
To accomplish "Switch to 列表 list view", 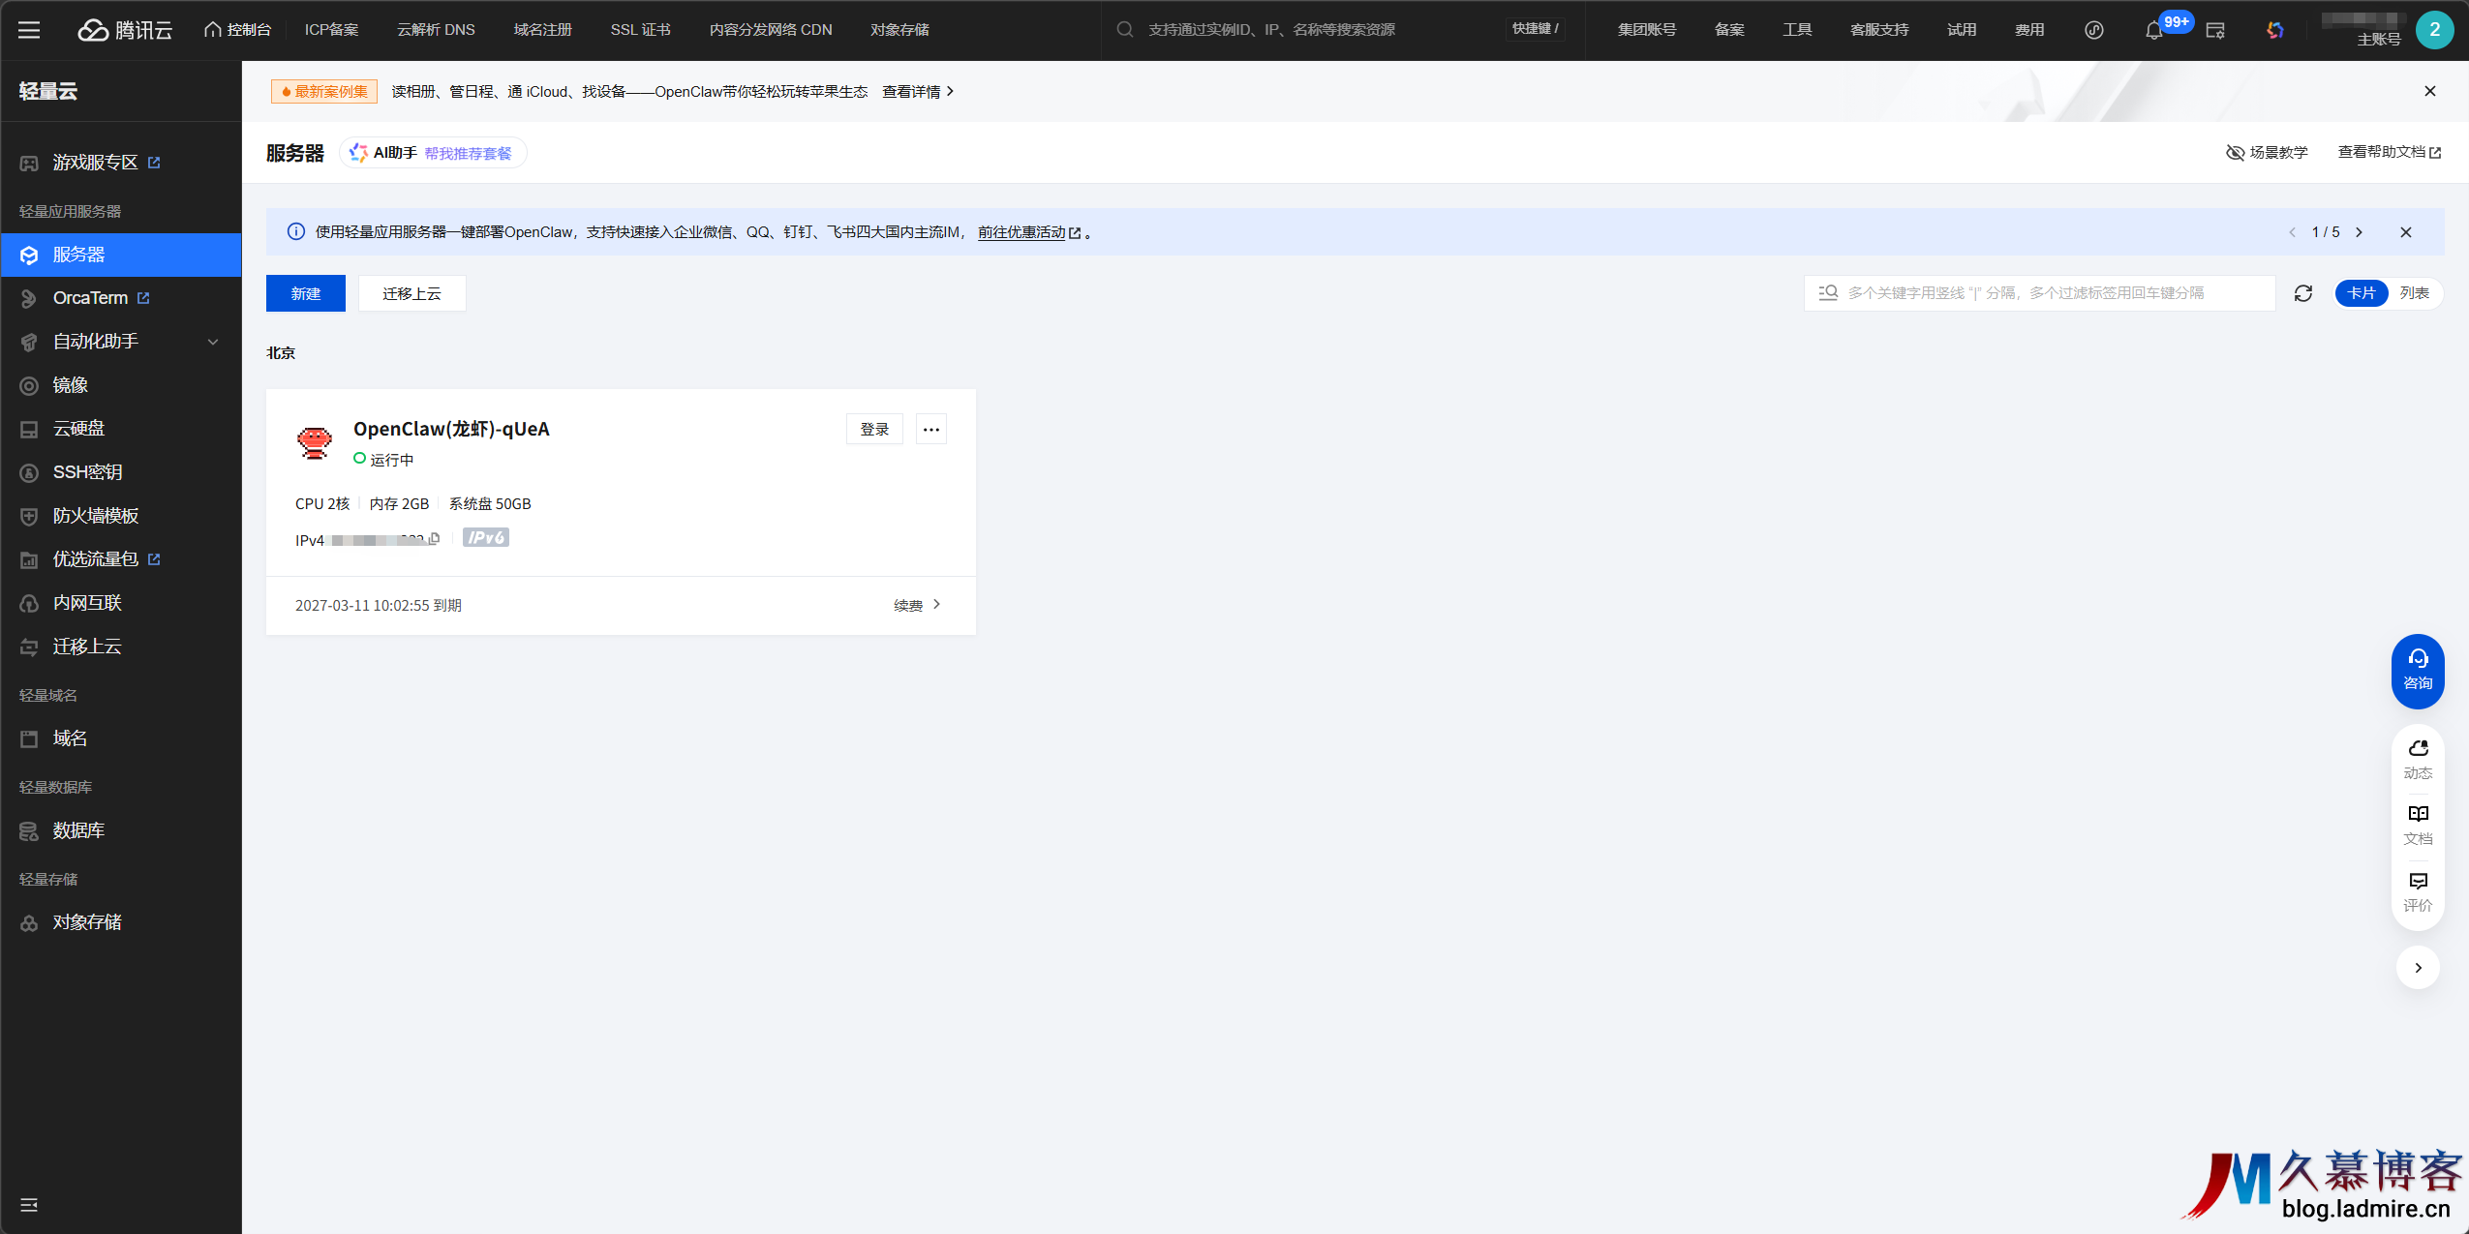I will coord(2414,293).
